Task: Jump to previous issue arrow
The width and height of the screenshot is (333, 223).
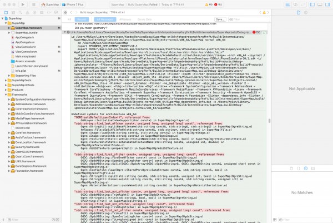Action: pyautogui.click(x=260, y=13)
